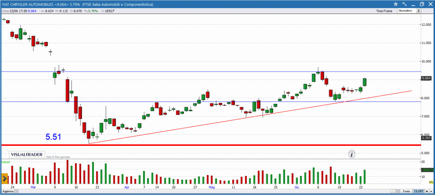The width and height of the screenshot is (435, 195).
Task: Click the m: 8.624 min value
Action: (x=47, y=11)
